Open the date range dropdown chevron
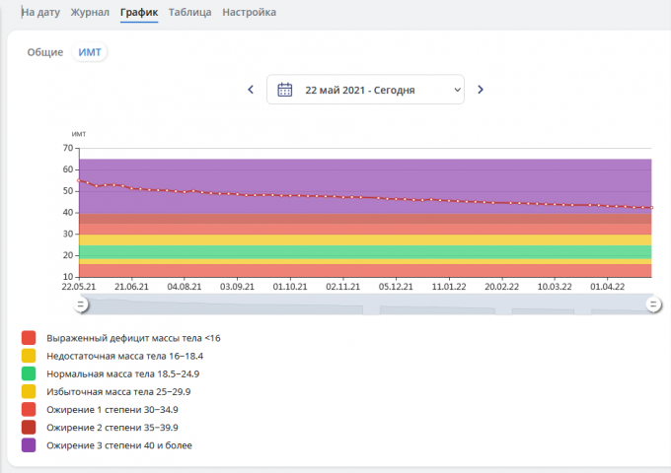The height and width of the screenshot is (473, 671). click(x=456, y=90)
